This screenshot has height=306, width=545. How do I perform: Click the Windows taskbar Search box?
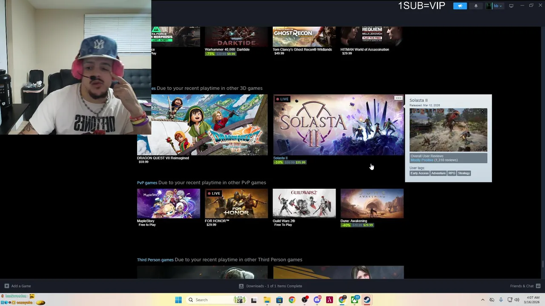click(x=216, y=300)
